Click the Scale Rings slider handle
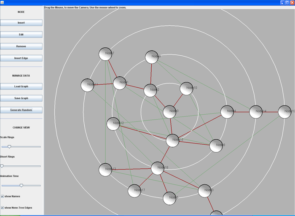The width and height of the screenshot is (295, 216). point(9,147)
